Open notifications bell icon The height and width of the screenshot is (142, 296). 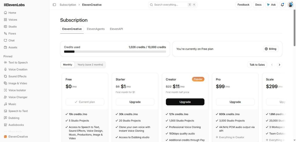point(282,5)
